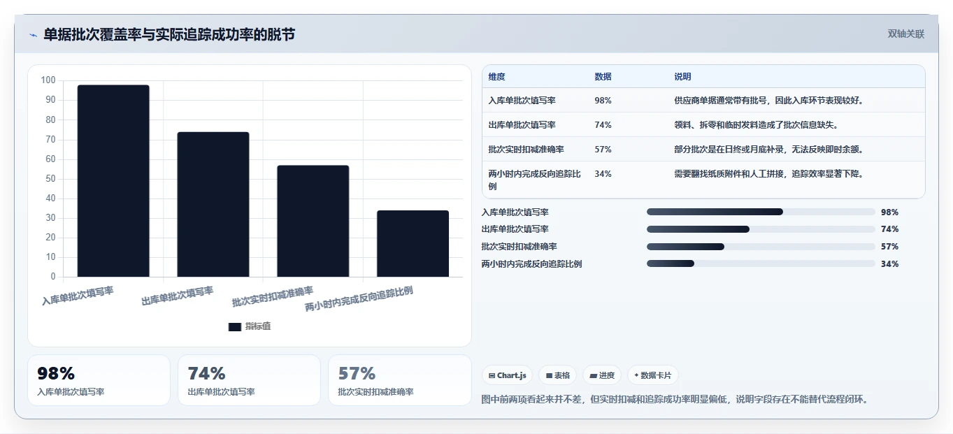Screen dimensions: 953x434
Task: Click the 双轴关联 label in header
Action: pos(905,34)
